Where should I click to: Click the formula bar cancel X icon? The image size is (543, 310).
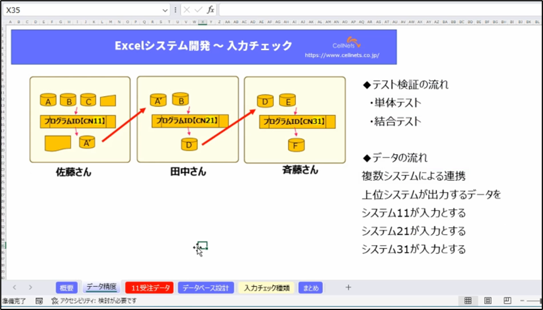point(186,10)
